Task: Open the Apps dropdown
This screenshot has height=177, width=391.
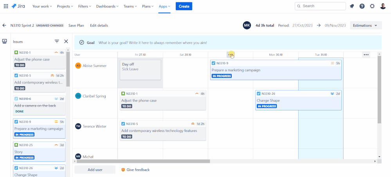Action: coord(164,6)
